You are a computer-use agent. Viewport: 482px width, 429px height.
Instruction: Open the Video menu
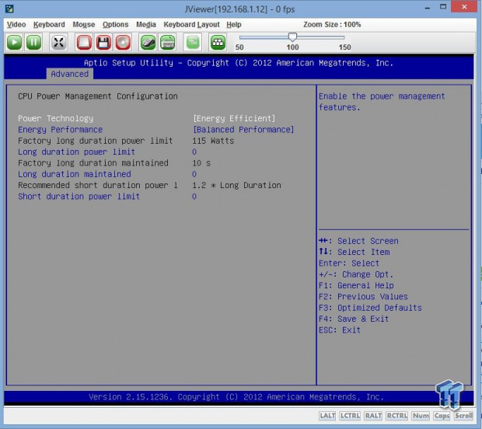point(16,25)
